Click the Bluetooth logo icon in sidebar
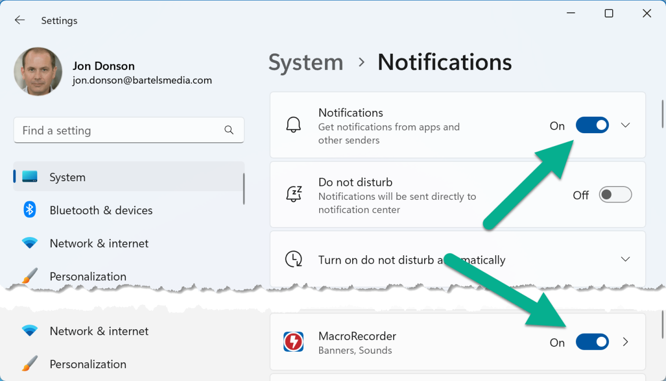Image resolution: width=666 pixels, height=381 pixels. pyautogui.click(x=30, y=210)
